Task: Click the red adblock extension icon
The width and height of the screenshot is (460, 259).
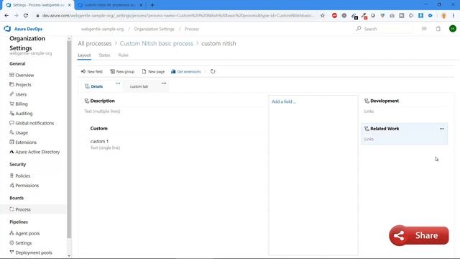Action: 334,16
